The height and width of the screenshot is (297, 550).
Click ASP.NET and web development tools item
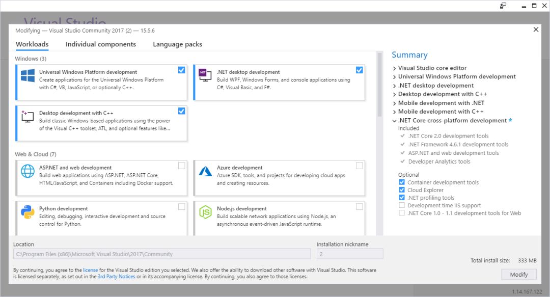(x=454, y=153)
